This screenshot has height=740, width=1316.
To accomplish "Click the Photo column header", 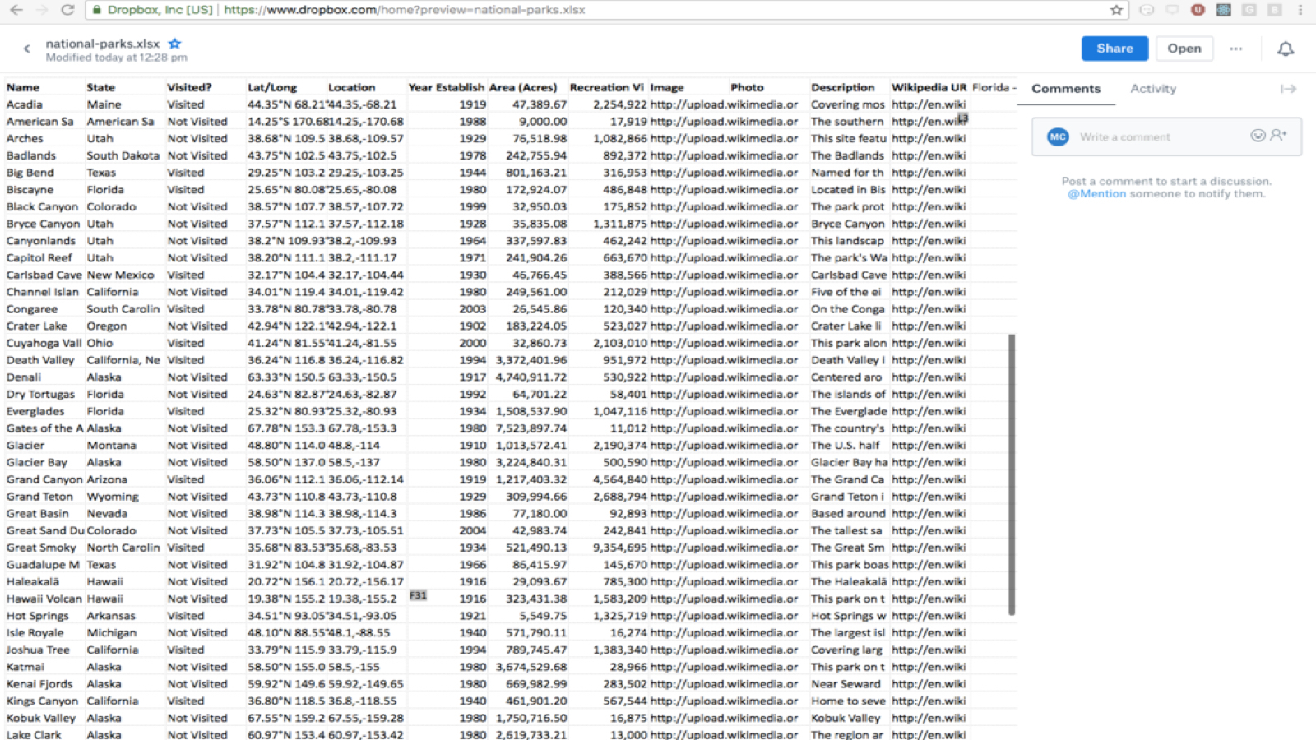I will 747,87.
